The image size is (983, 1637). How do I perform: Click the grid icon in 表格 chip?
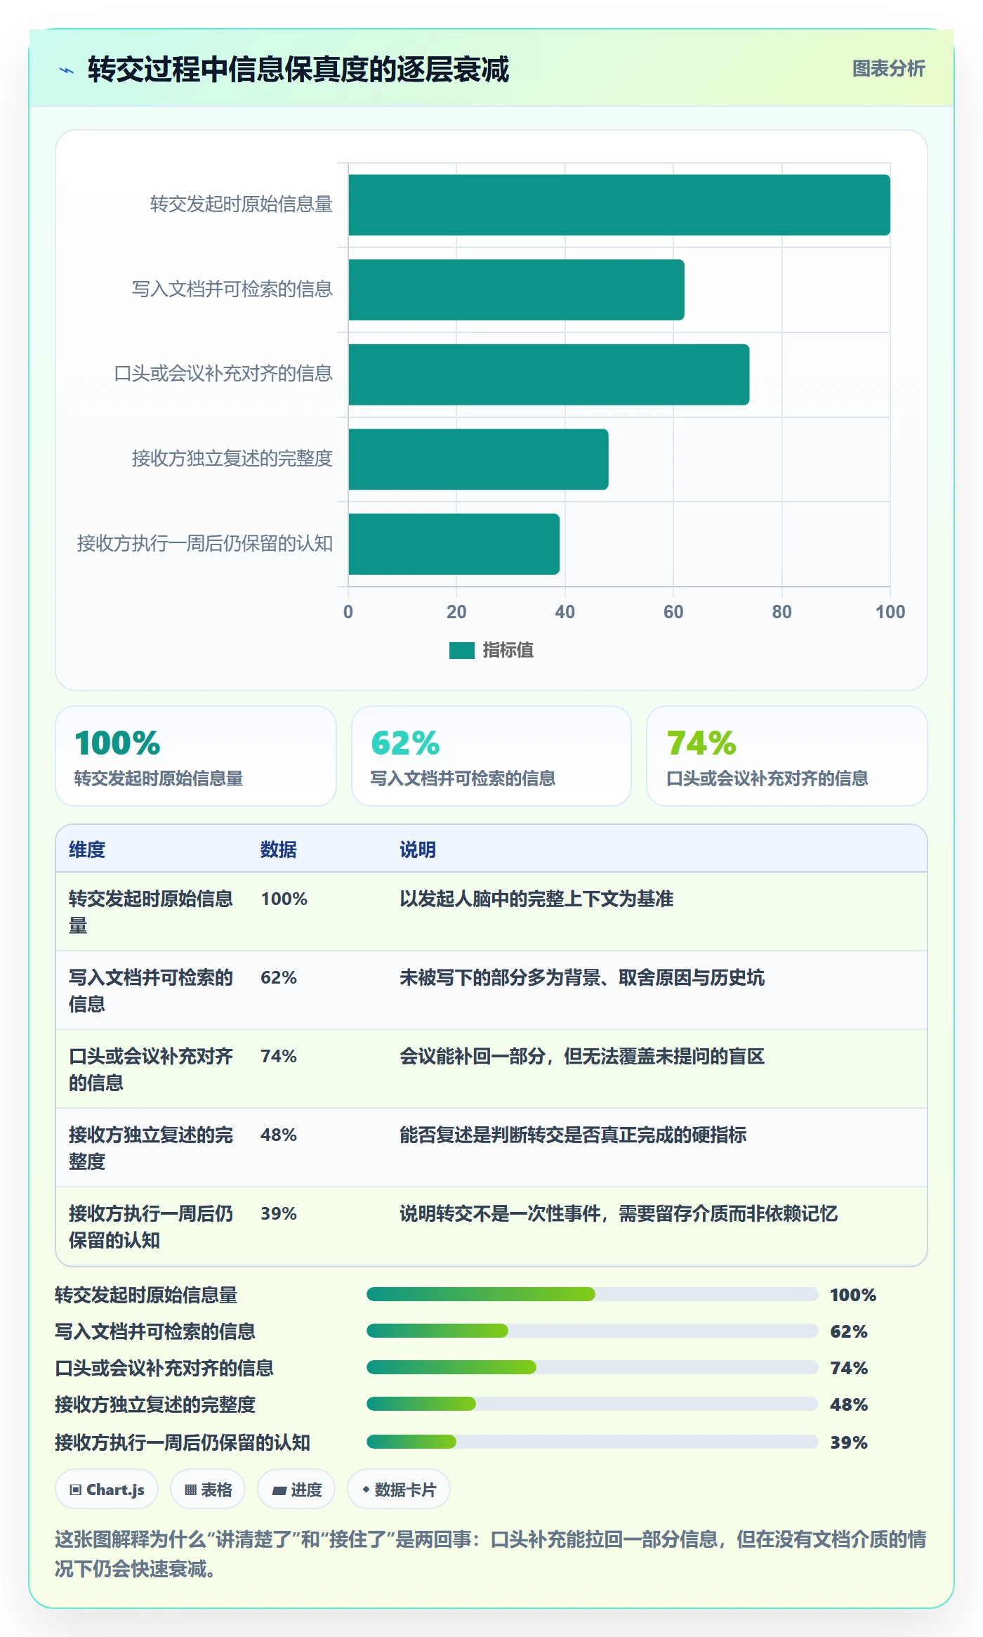[190, 1489]
